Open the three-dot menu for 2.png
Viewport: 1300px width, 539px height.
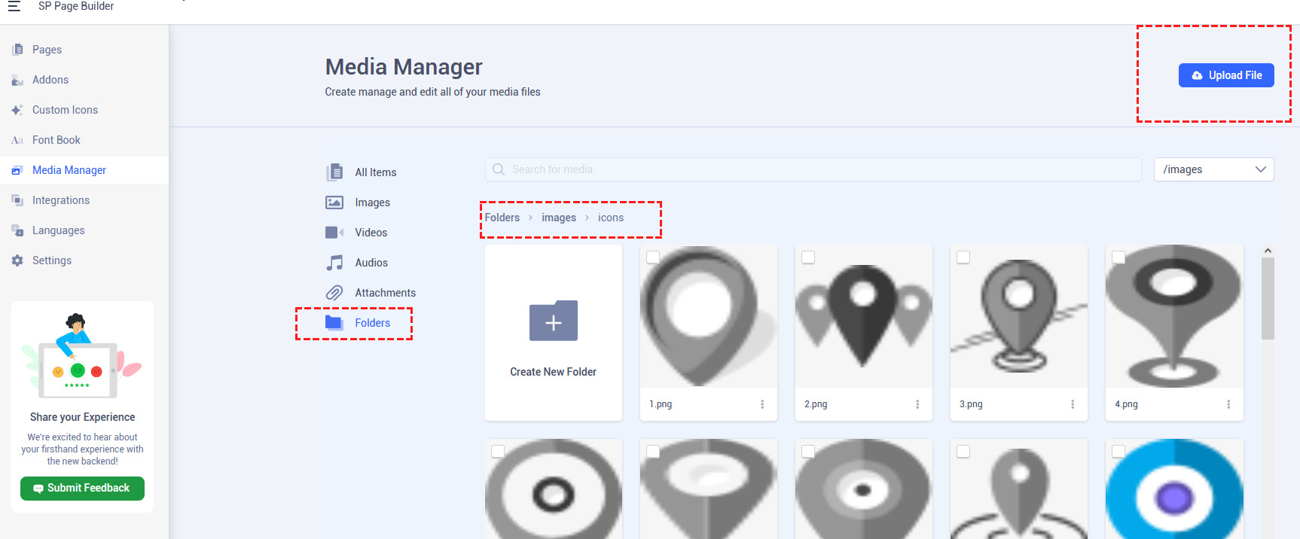[917, 404]
